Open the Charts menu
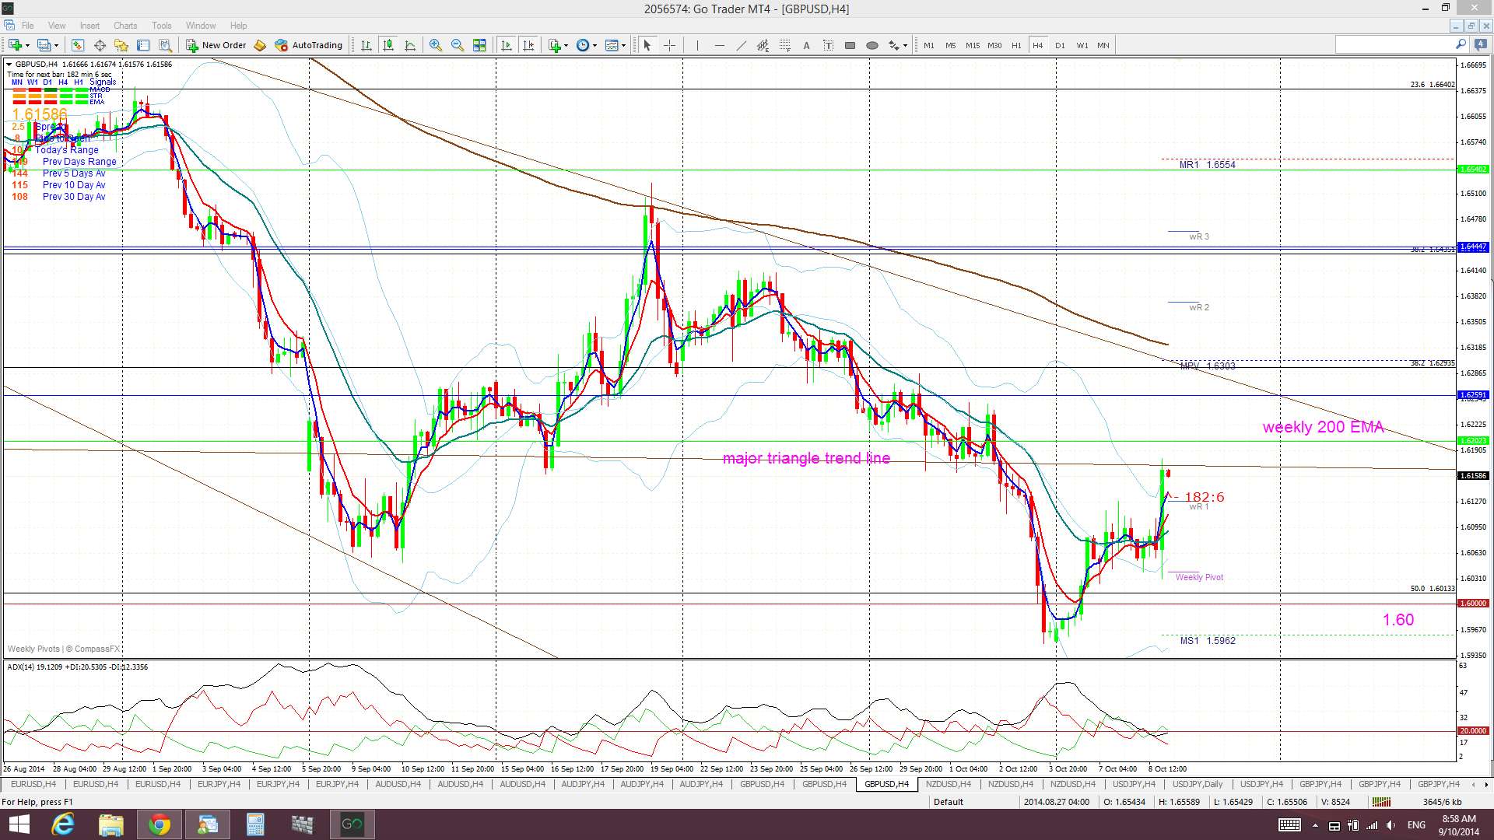The width and height of the screenshot is (1494, 840). point(125,26)
